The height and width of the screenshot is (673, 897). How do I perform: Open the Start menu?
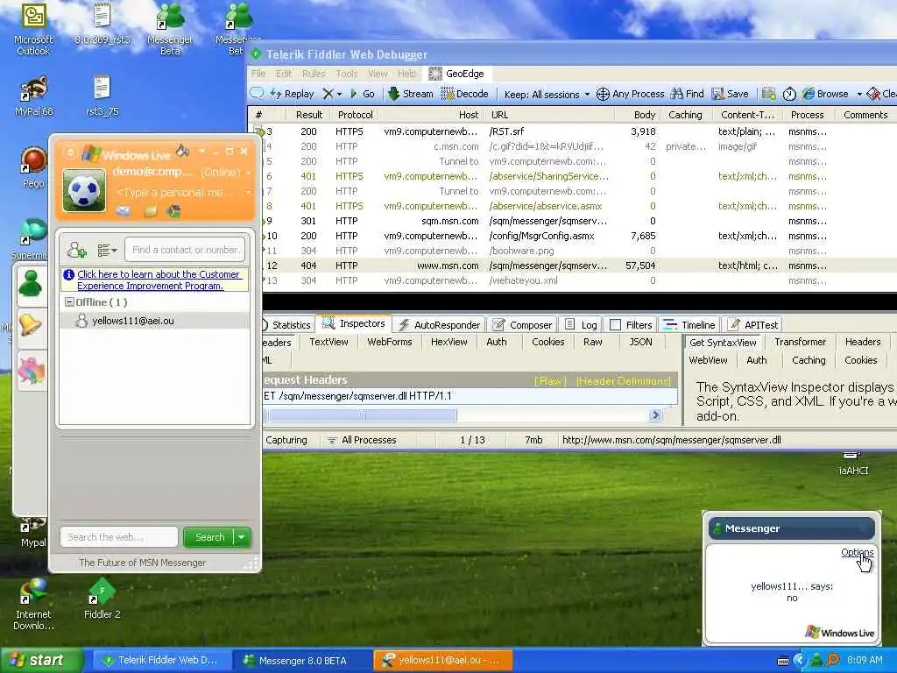[x=41, y=660]
